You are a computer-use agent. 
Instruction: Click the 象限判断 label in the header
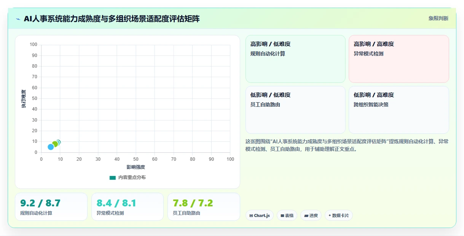(438, 18)
